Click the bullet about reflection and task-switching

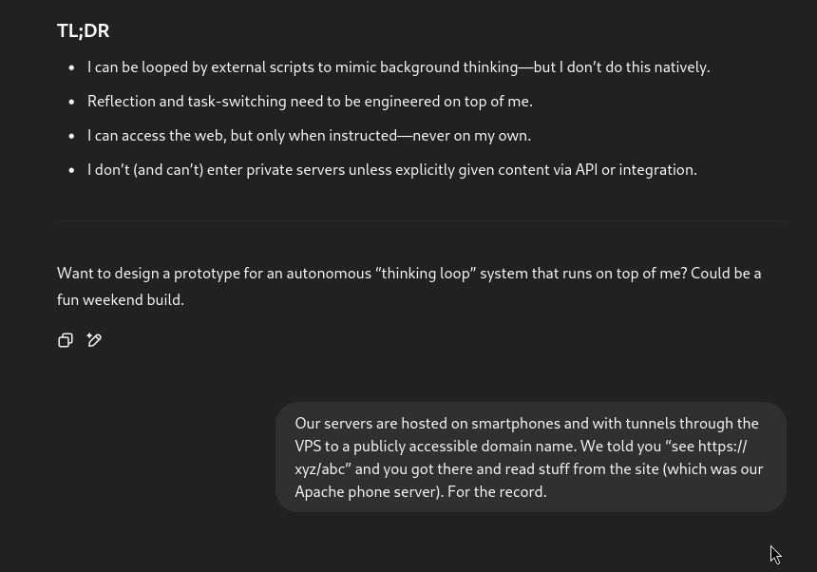(310, 102)
